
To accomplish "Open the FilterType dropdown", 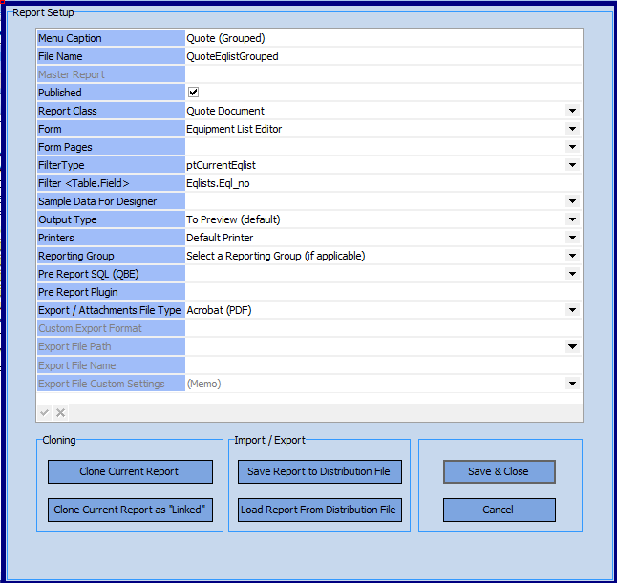I will [x=572, y=165].
